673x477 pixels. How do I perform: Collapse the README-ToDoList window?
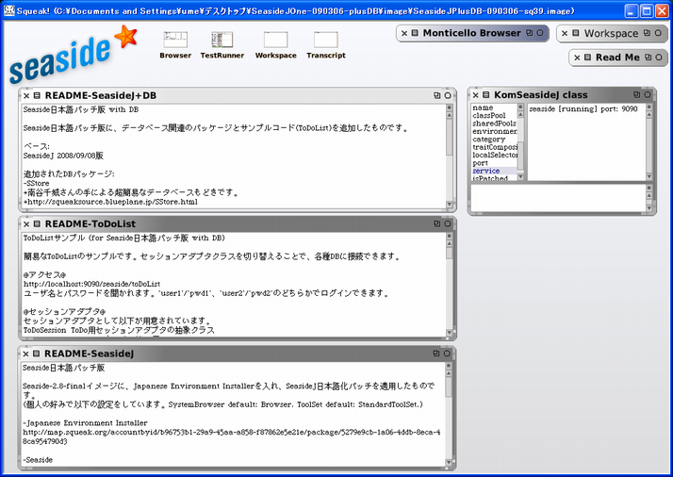point(448,223)
